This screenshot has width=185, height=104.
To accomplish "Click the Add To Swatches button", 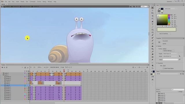I will 164,34.
